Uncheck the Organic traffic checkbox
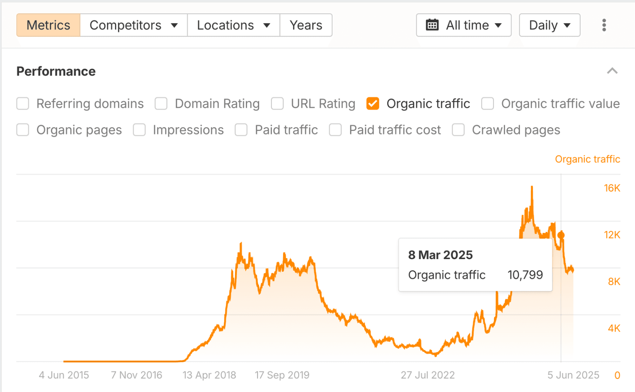This screenshot has height=392, width=635. click(373, 104)
